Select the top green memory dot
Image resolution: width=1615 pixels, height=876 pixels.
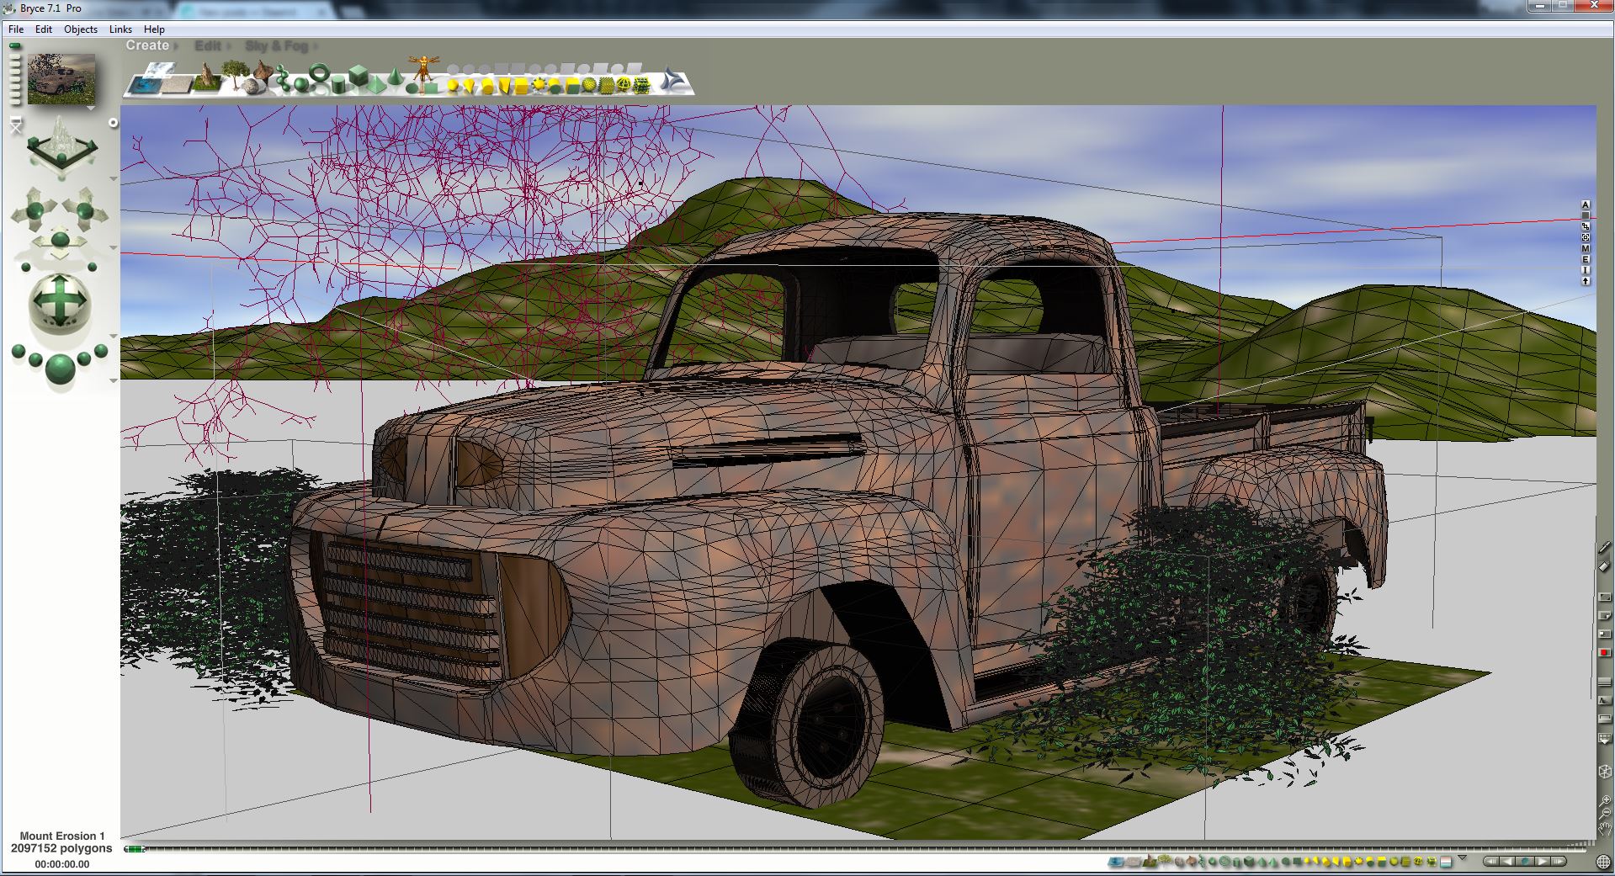tap(15, 45)
